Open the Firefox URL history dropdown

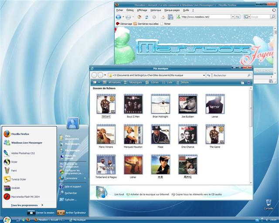(233, 17)
